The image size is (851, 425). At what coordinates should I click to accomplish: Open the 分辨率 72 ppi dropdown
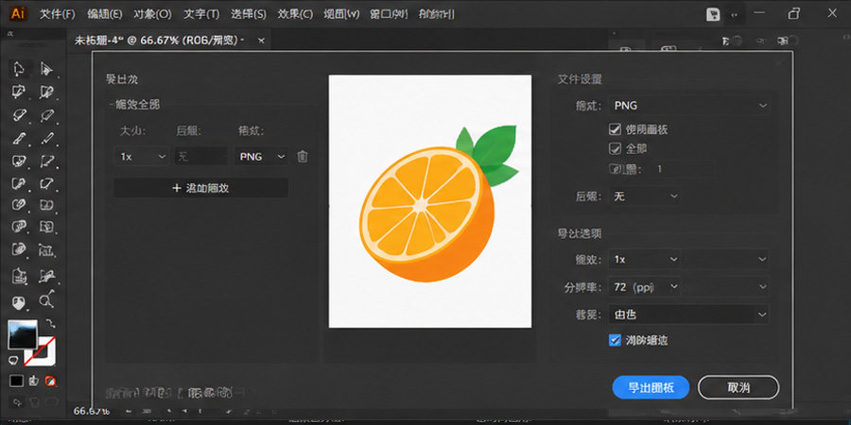[x=644, y=286]
